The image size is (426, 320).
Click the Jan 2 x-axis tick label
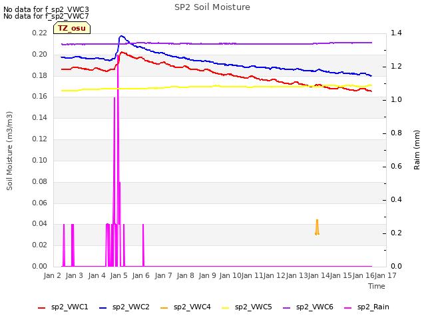tap(52, 275)
